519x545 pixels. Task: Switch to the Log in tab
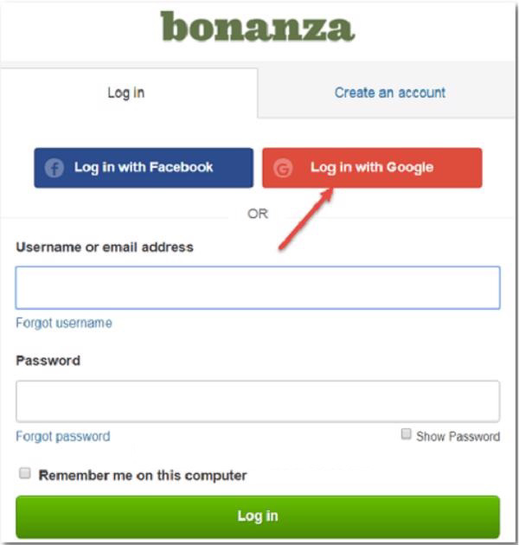[x=125, y=93]
